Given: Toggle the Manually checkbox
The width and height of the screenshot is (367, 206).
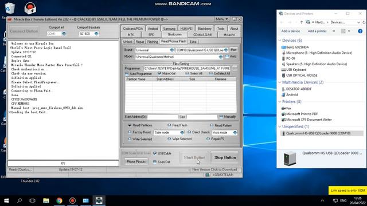Looking at the screenshot, I should click(x=221, y=117).
